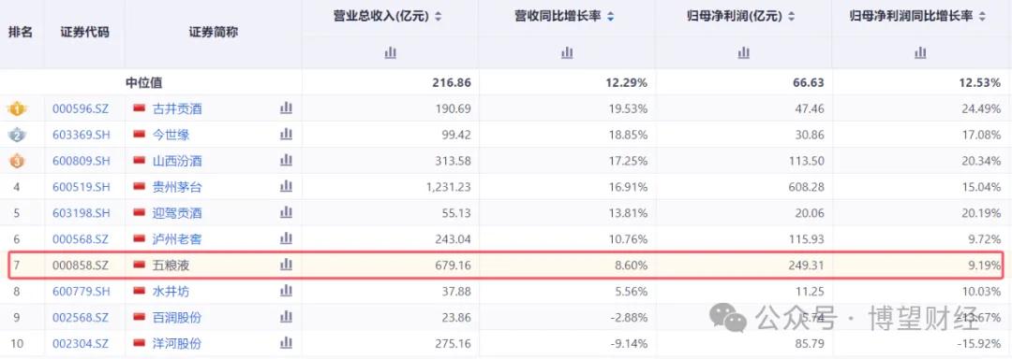Click bar chart icon under 归母净利润 header
The height and width of the screenshot is (359, 1012).
[x=743, y=52]
